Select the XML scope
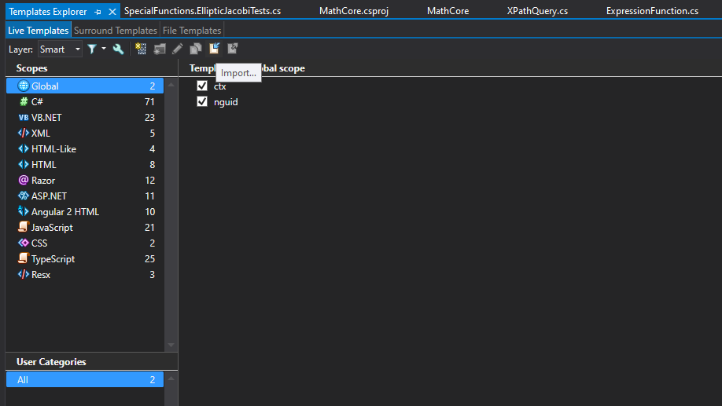The image size is (722, 406). 85,133
